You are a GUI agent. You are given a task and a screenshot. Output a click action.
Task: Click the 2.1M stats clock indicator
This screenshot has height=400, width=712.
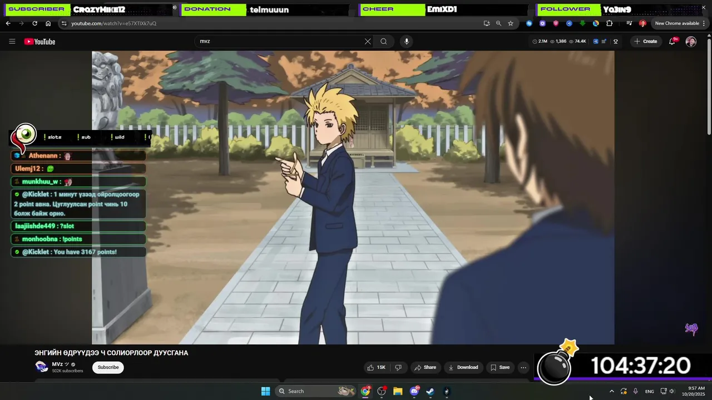(540, 41)
